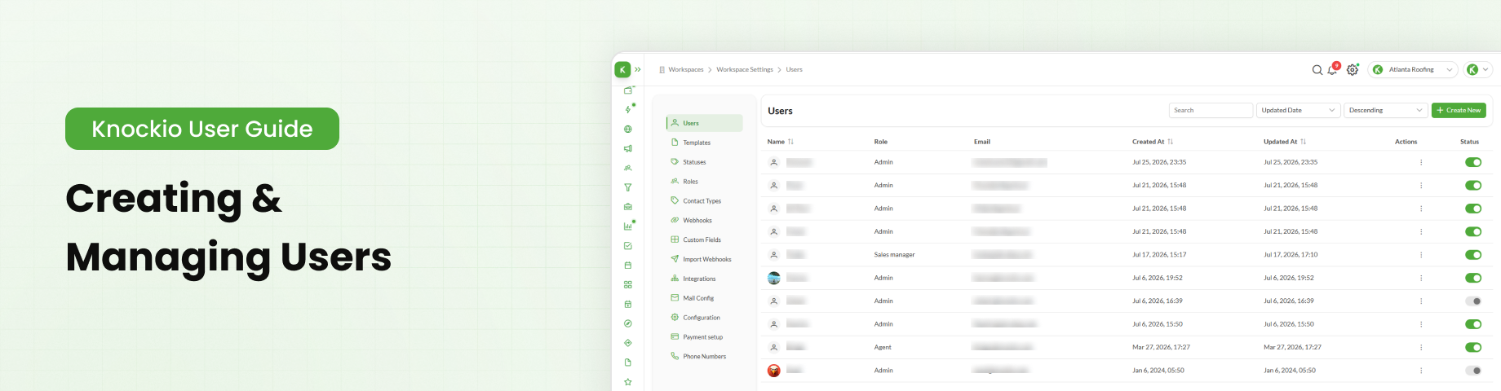Open actions menu for Jul 6, 16:39 user
The image size is (1501, 391).
point(1421,301)
